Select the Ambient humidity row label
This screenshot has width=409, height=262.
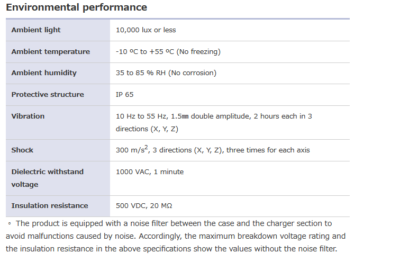(x=44, y=73)
